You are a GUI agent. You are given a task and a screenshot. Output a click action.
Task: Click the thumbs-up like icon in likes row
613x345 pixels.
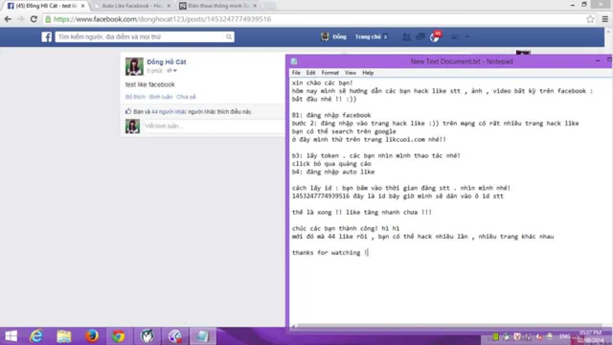click(x=128, y=111)
